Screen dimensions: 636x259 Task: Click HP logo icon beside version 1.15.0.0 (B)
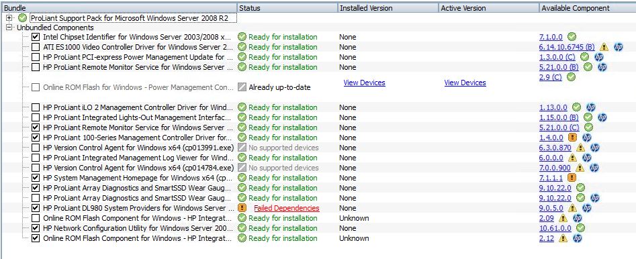pos(602,117)
